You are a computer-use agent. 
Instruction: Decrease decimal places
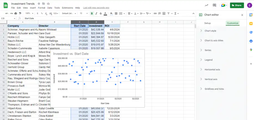[x=46, y=14]
